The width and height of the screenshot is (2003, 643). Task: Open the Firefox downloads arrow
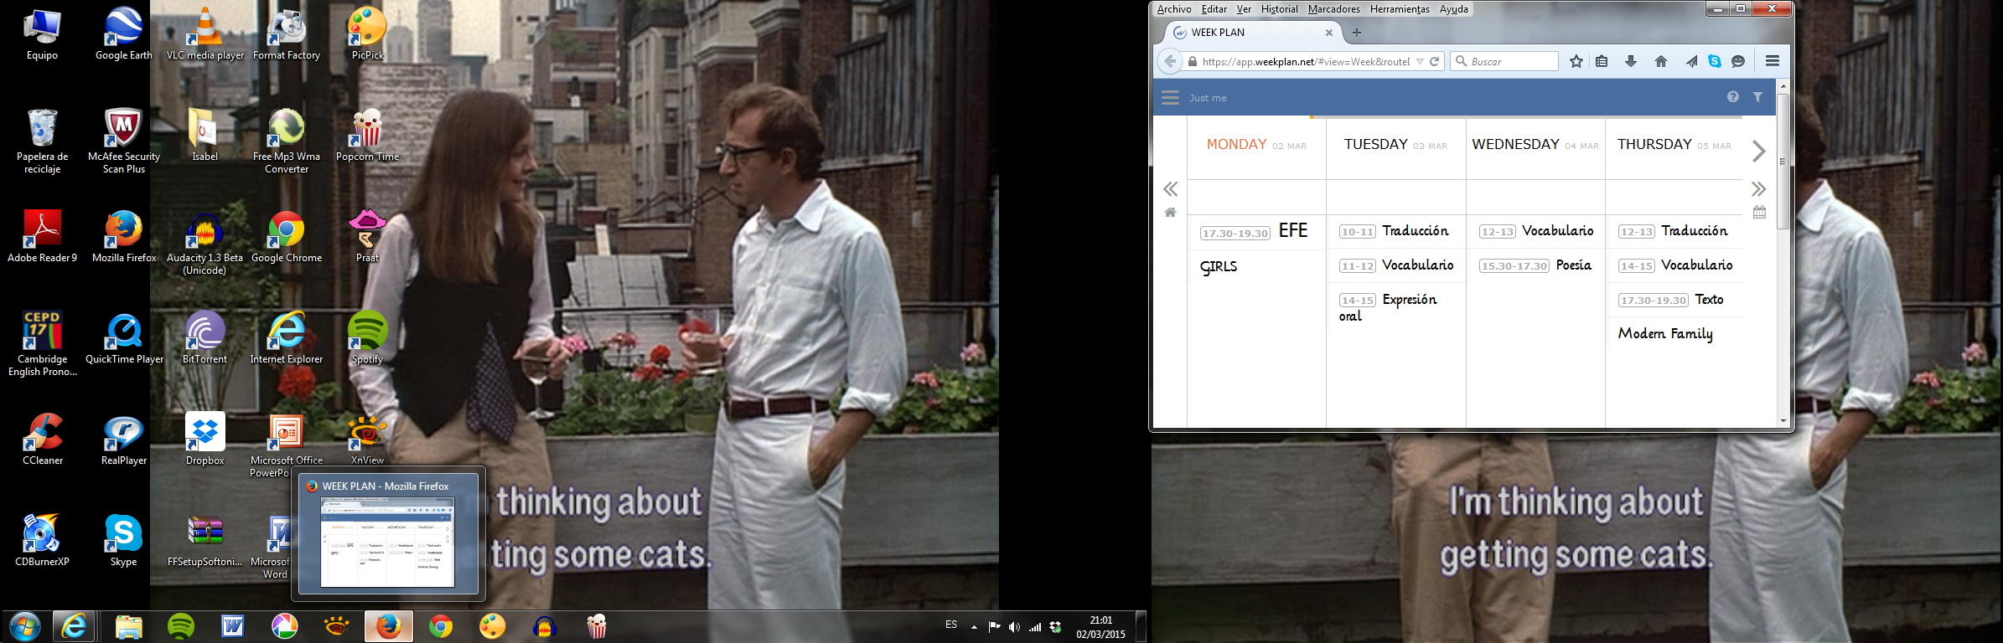point(1631,61)
